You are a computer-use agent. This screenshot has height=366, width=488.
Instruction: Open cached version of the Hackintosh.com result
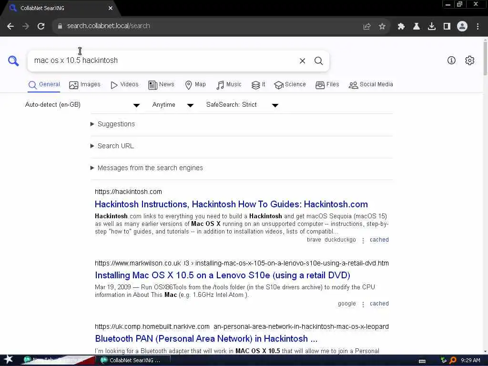[x=379, y=240]
